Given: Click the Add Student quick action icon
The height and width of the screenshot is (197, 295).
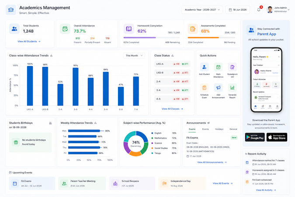Looking at the screenshot, I should [x=204, y=67].
